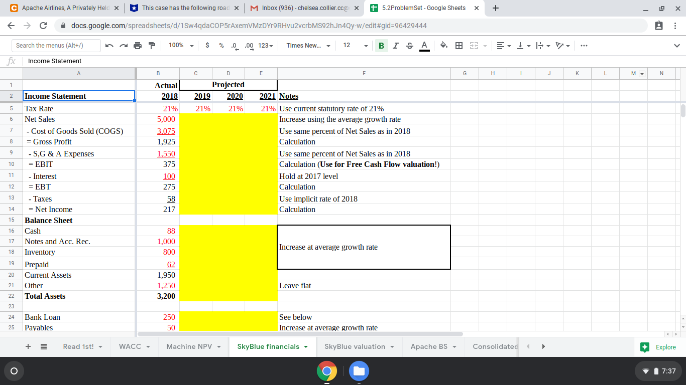Screen dimensions: 686x385
Task: Toggle bold formatting
Action: [381, 45]
